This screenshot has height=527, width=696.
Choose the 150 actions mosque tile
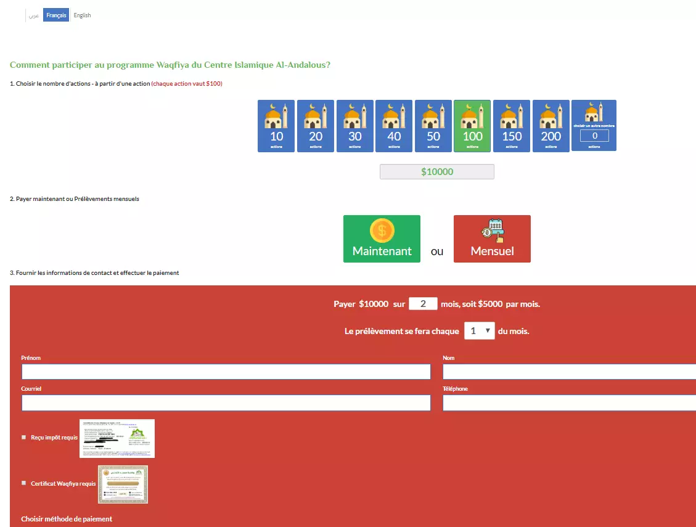pos(511,126)
